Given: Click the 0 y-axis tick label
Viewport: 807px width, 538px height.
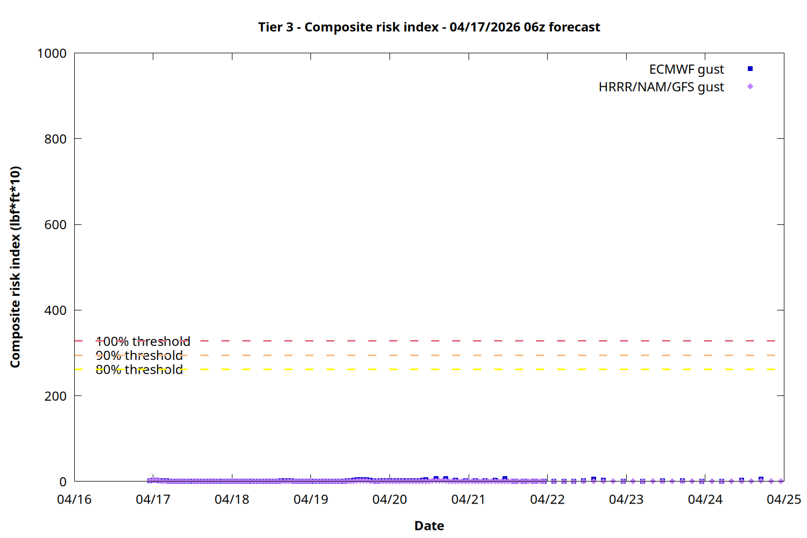Looking at the screenshot, I should (x=63, y=482).
